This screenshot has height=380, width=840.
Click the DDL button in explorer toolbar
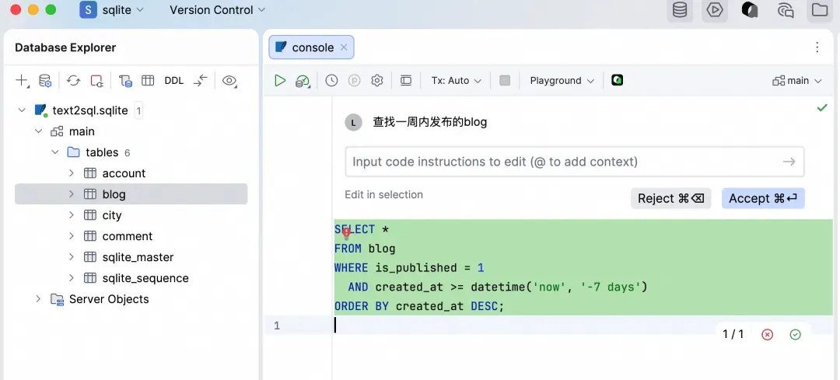point(174,81)
